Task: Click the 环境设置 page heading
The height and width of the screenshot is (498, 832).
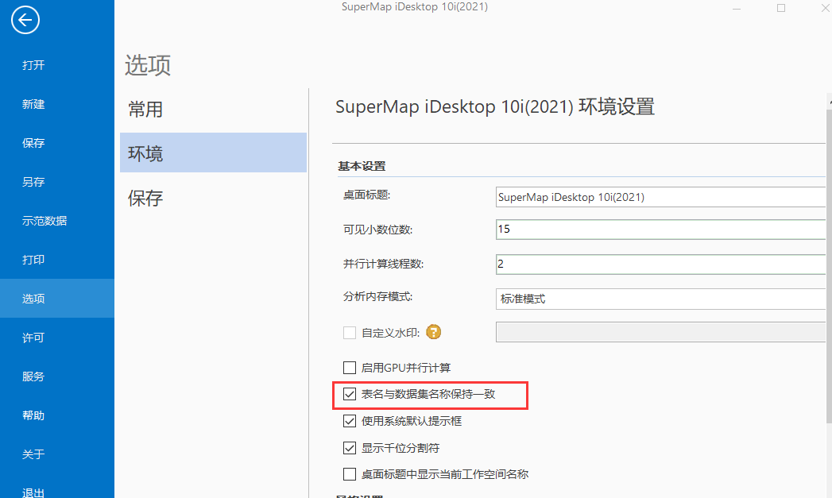Action: (494, 106)
